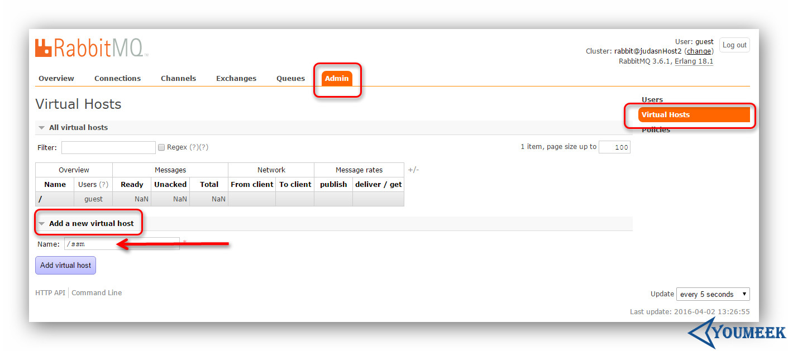Screen dimensions: 788x351
Task: Open the Erlang 18.1 version link
Action: pos(694,61)
